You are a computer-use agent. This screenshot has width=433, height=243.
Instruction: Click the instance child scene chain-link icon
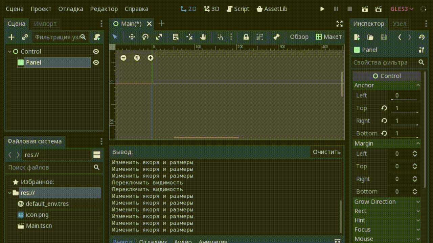pos(24,37)
